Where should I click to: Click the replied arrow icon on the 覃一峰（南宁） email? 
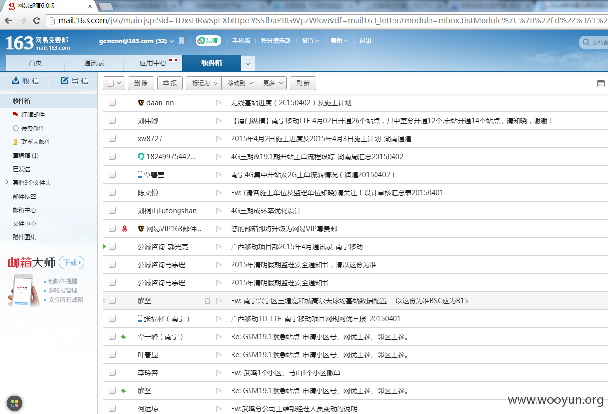click(124, 337)
